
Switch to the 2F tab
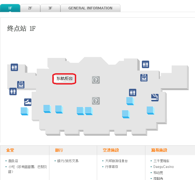30,8
